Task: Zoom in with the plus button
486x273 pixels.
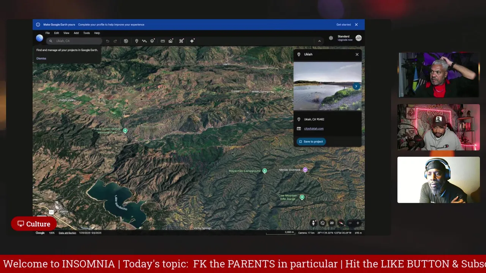Action: coord(358,223)
